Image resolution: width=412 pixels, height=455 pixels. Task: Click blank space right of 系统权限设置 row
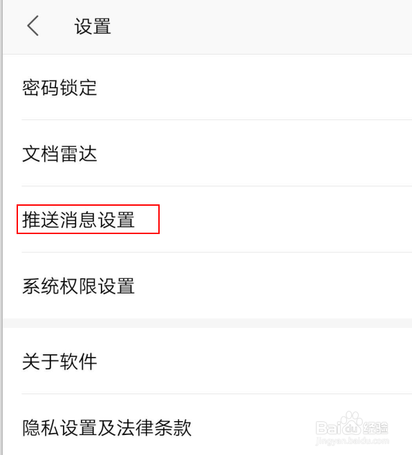(273, 286)
